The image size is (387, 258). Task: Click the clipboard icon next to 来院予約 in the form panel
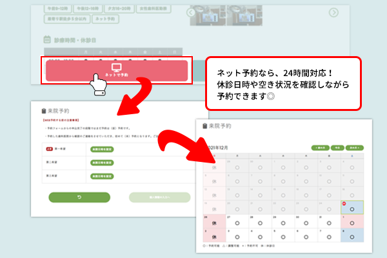(43, 111)
